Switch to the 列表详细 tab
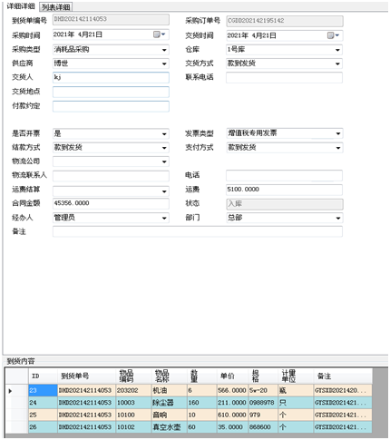Viewport: 390px width, 440px height. tap(56, 7)
